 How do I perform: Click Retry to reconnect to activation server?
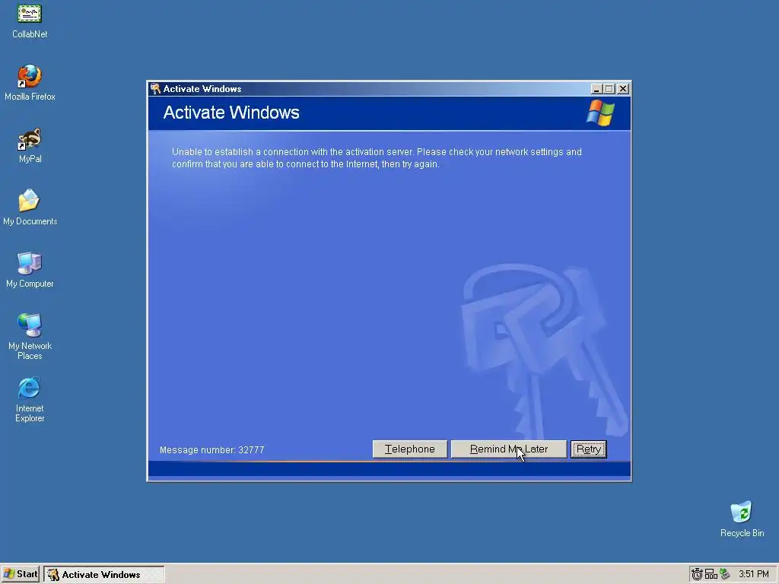pos(589,449)
